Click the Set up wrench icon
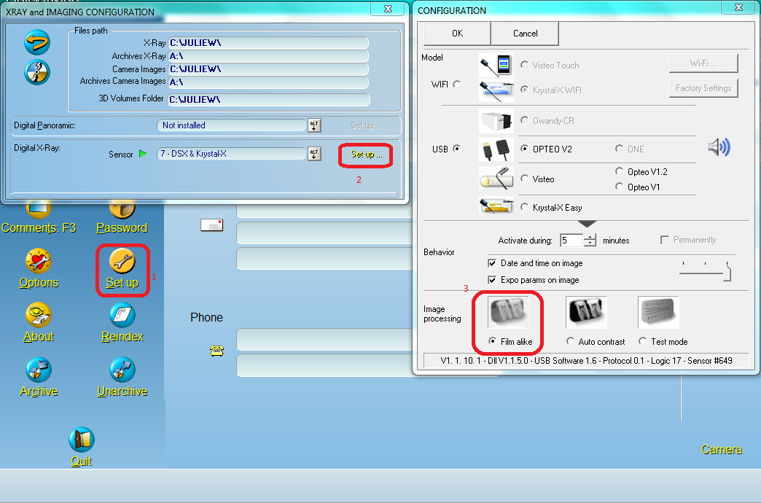This screenshot has height=503, width=761. pos(122,261)
